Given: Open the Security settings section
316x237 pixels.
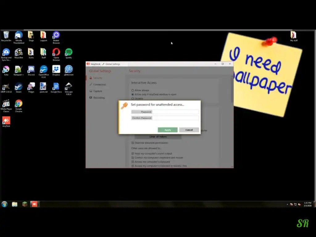Looking at the screenshot, I should click(x=96, y=78).
